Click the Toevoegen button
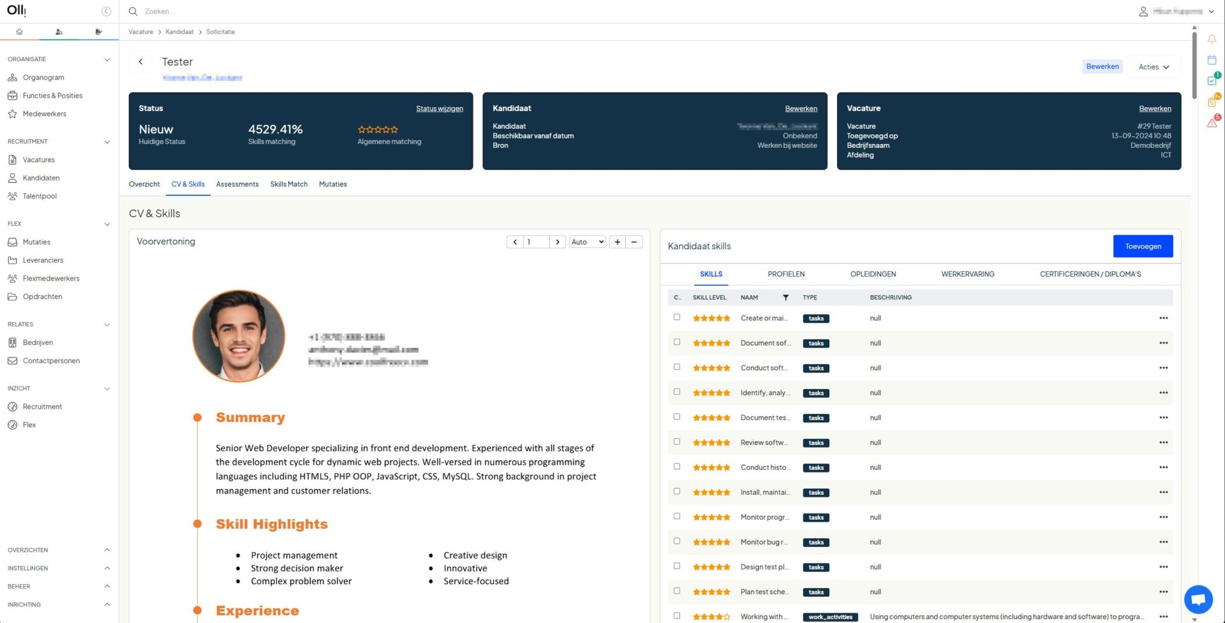1225x623 pixels. (1143, 246)
